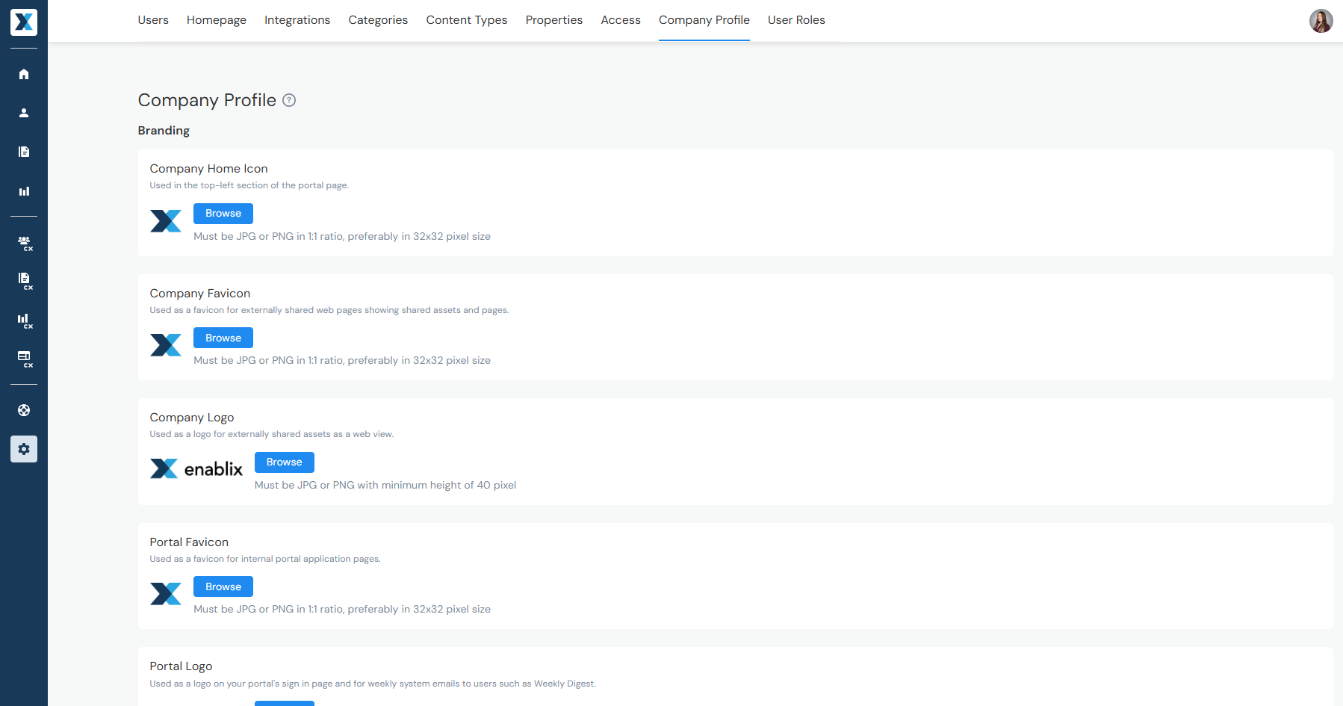Click the help icon beside Company Profile heading

point(289,100)
